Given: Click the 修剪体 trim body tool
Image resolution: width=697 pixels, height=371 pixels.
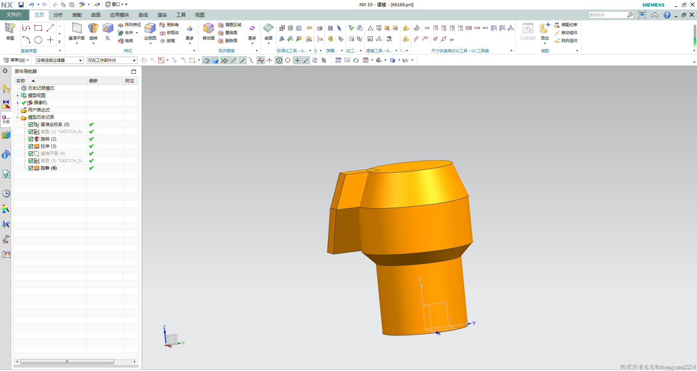Looking at the screenshot, I should pyautogui.click(x=169, y=33).
